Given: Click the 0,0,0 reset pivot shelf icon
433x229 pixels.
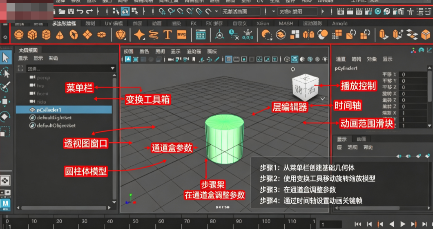Looking at the screenshot, I should (x=248, y=35).
